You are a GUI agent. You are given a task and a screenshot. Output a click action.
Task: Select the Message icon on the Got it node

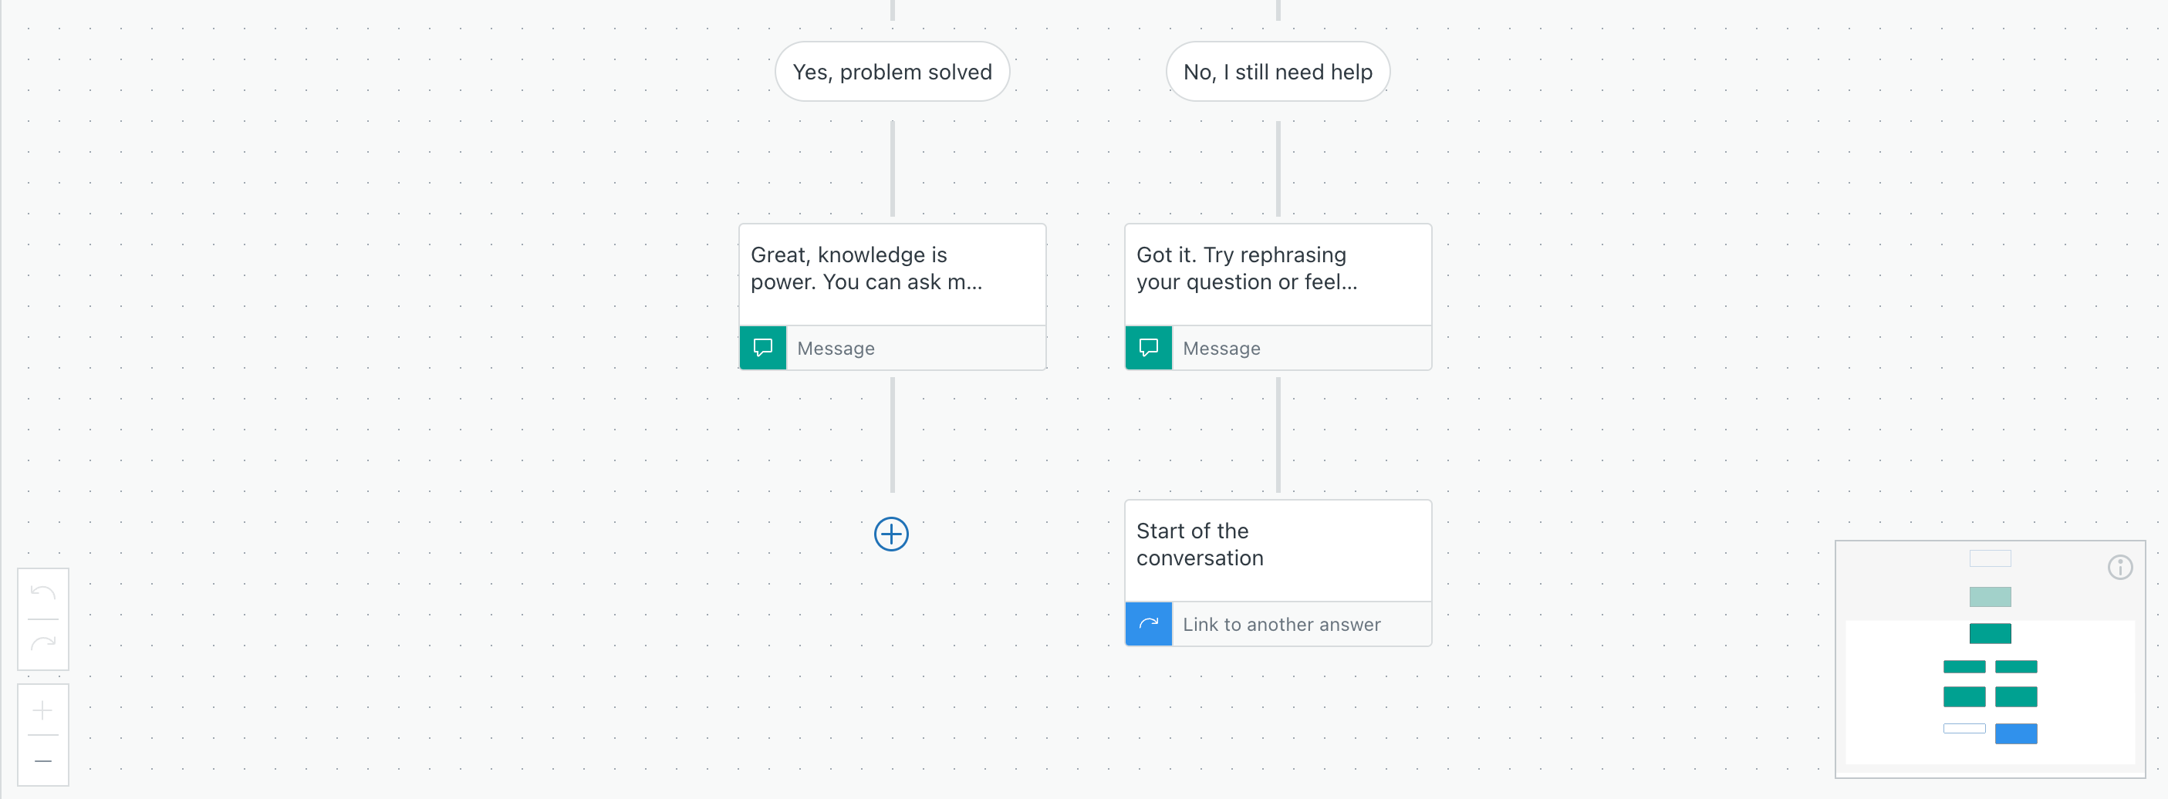pos(1148,347)
